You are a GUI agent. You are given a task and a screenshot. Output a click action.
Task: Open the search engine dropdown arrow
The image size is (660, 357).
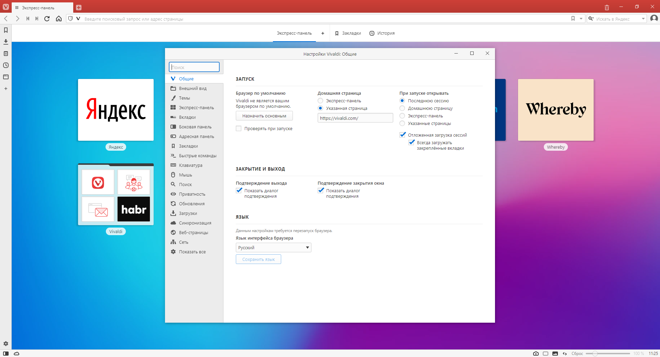pos(643,19)
